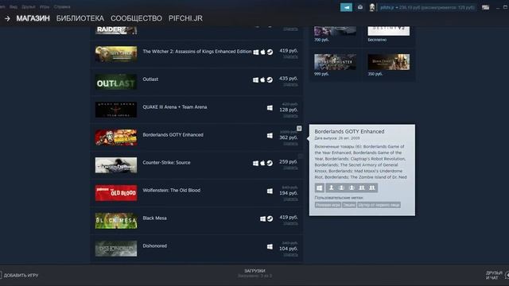Open the Справка menu in top bar

pyautogui.click(x=62, y=7)
